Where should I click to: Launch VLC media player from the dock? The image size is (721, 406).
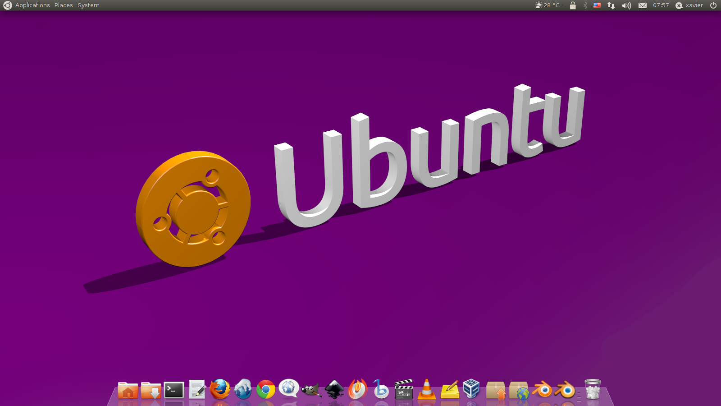point(426,389)
